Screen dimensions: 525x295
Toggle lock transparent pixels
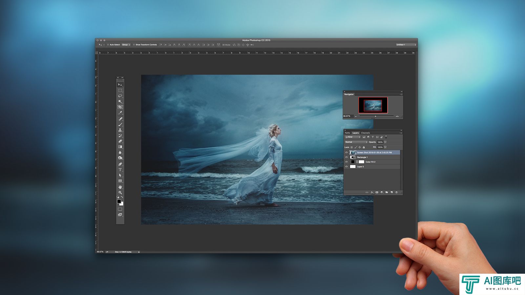coord(352,147)
